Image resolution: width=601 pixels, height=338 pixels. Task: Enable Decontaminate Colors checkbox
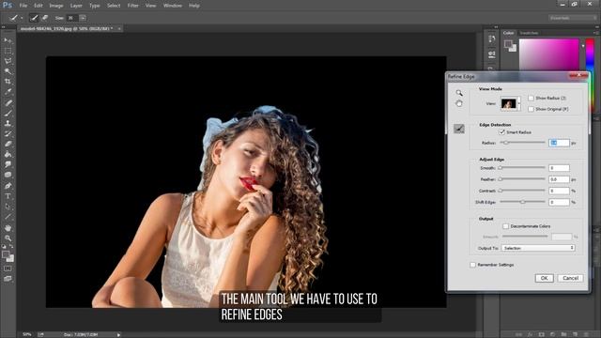pos(505,226)
